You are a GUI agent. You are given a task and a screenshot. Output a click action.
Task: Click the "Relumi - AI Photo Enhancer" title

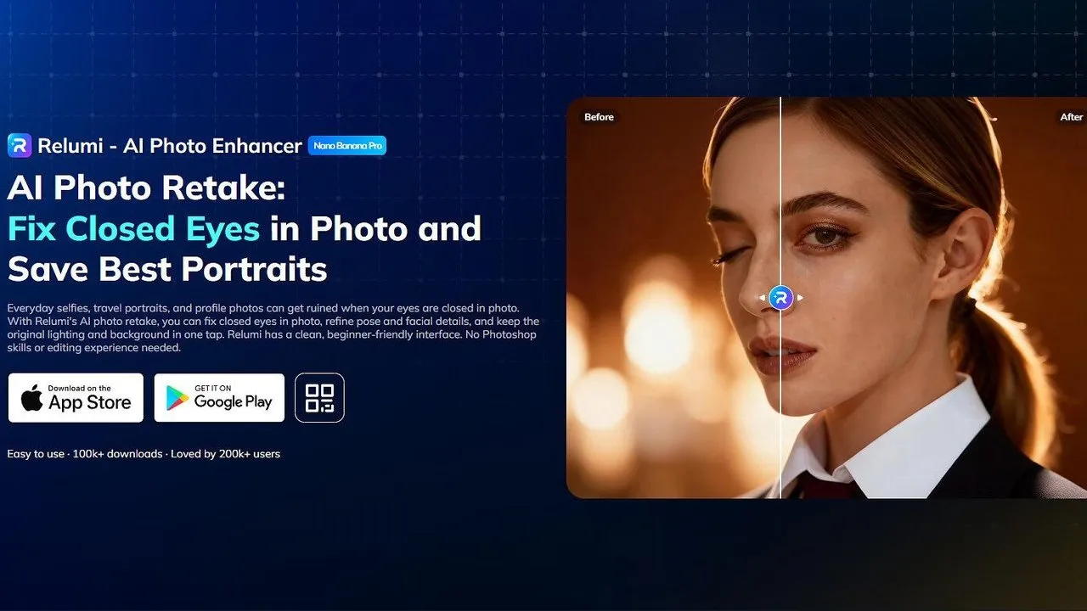point(170,146)
